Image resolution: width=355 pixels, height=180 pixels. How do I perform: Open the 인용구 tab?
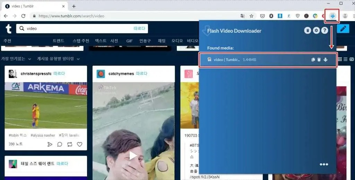[145, 41]
